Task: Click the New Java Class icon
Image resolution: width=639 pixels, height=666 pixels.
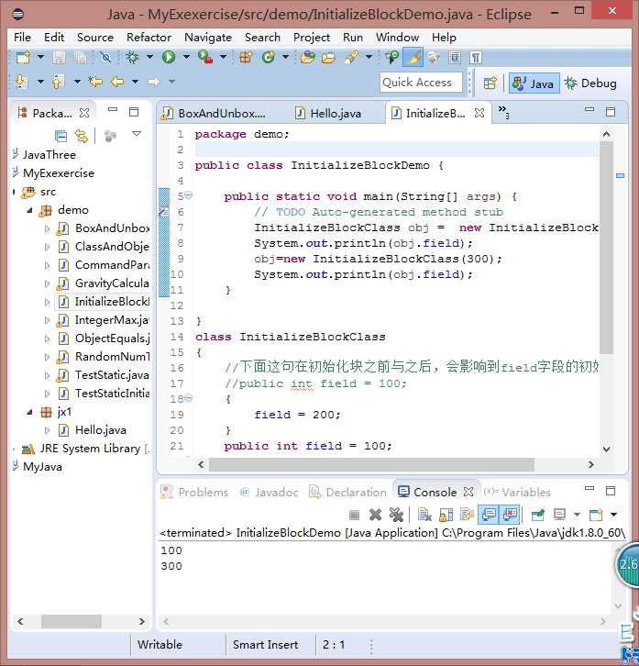Action: pos(268,57)
